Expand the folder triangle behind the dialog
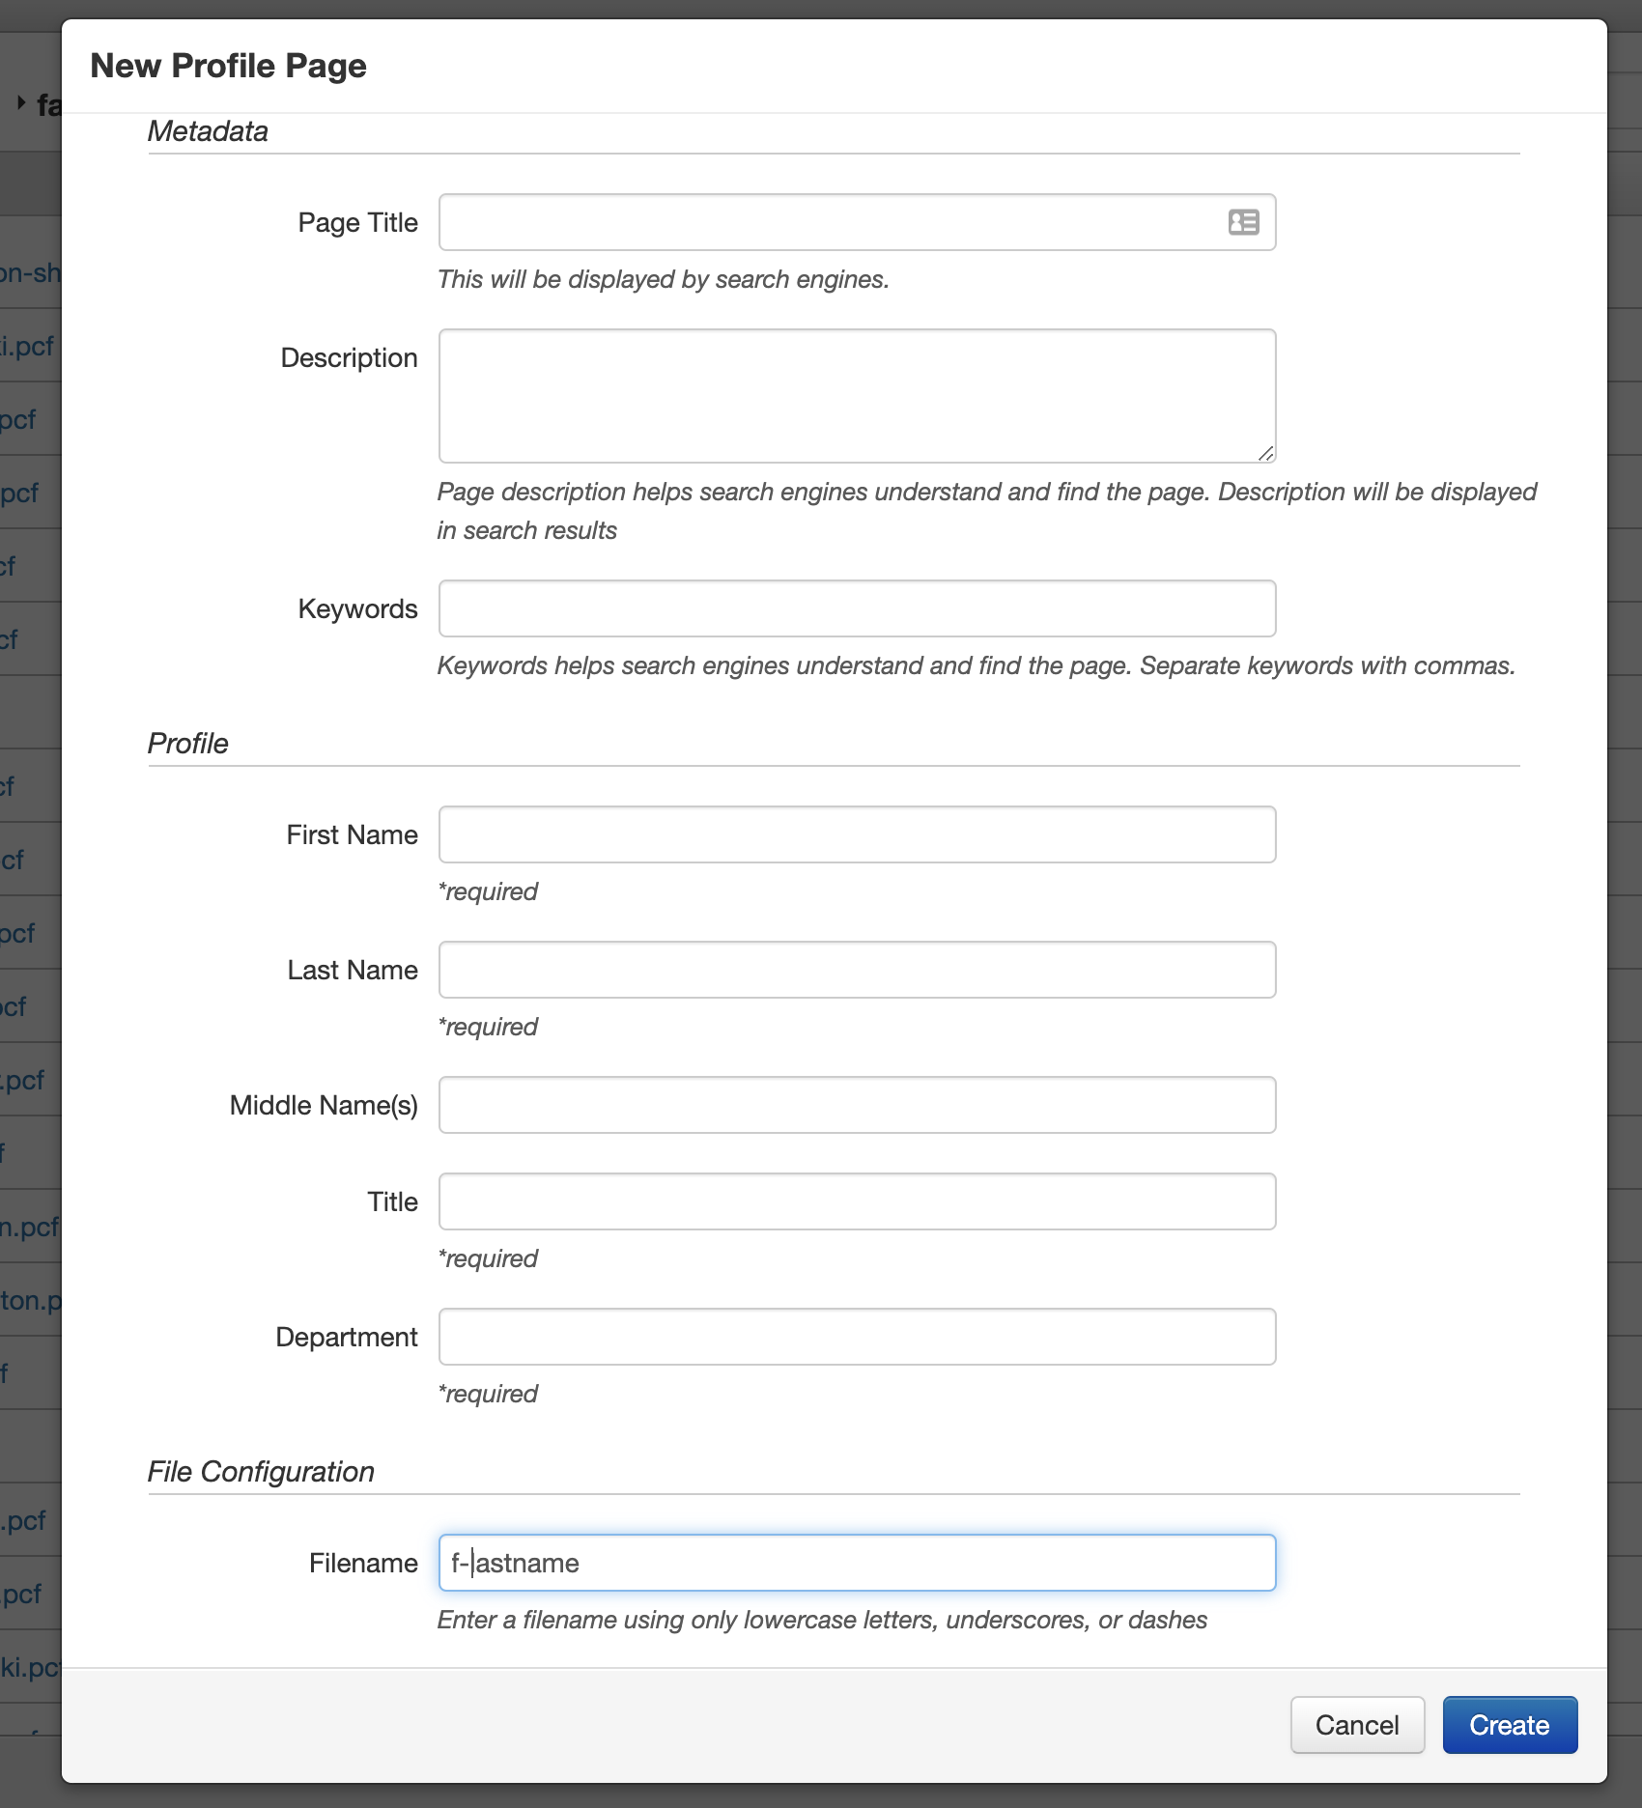 [21, 101]
